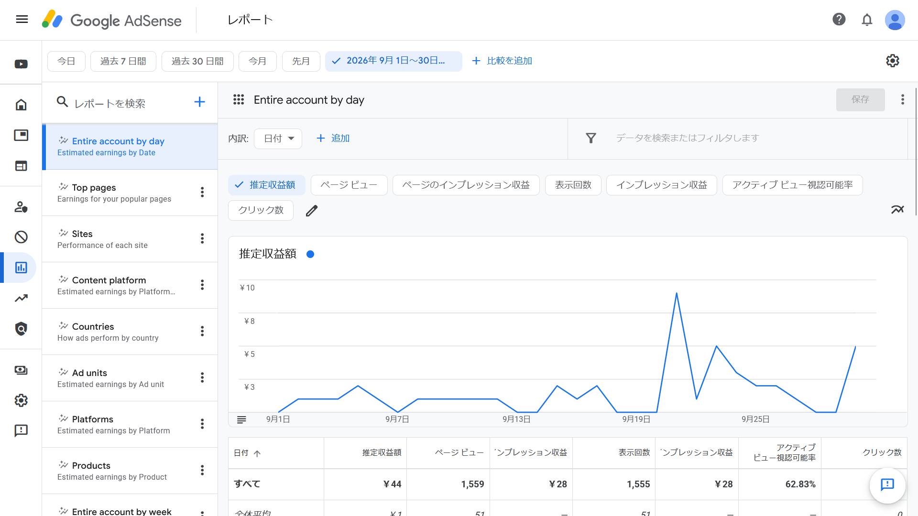Open the hamburger main menu

pos(22,20)
